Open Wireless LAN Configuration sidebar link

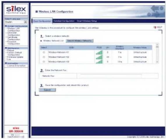[14, 29]
